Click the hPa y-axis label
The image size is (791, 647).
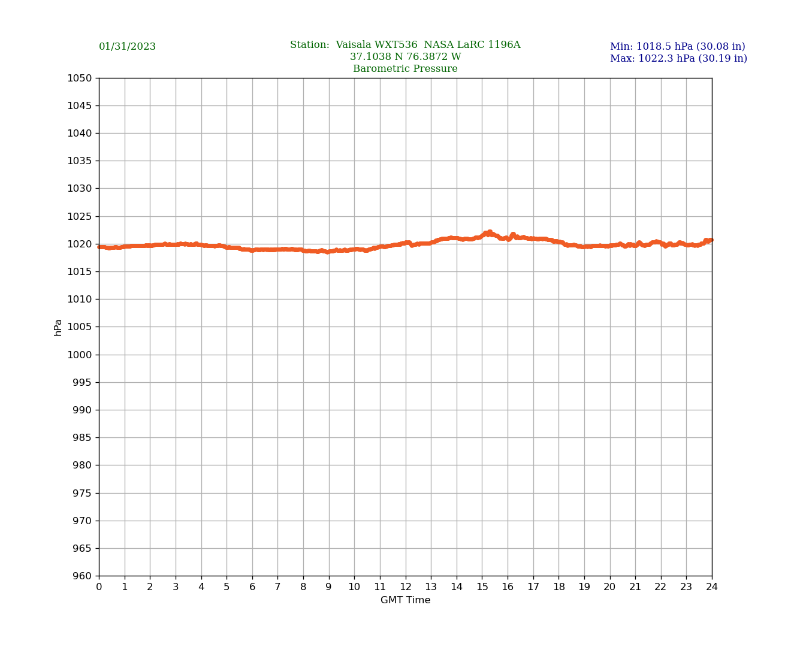coord(58,327)
